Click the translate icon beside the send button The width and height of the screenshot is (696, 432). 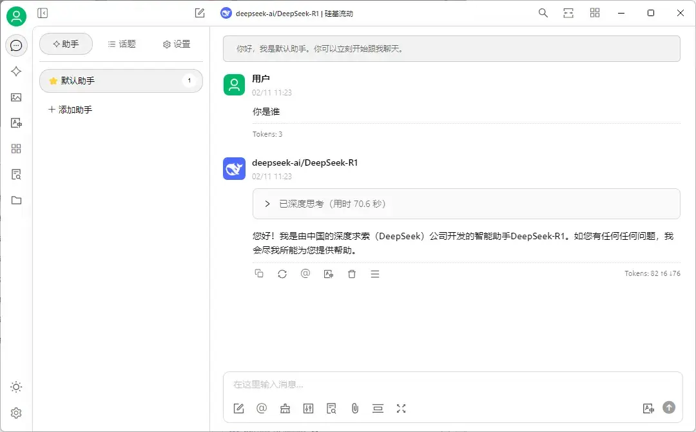coord(648,409)
